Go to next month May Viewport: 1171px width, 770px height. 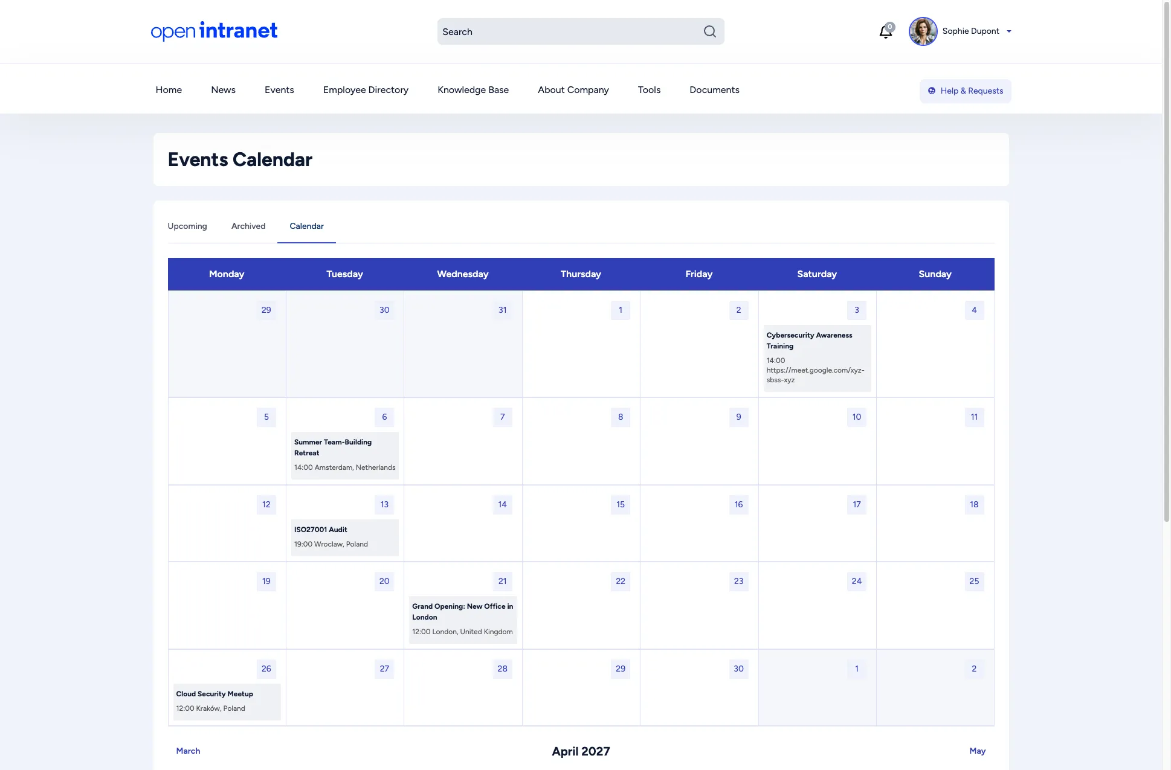pos(977,751)
